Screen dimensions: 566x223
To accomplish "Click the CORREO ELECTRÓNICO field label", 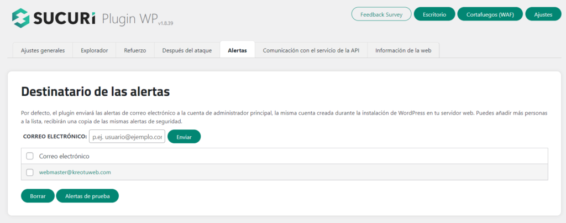I will point(55,137).
